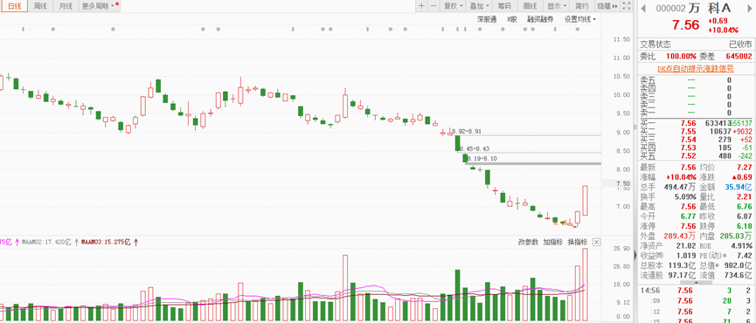This screenshot has width=756, height=323.
Task: Toggle fullscreen chart view icon
Action: (627, 6)
